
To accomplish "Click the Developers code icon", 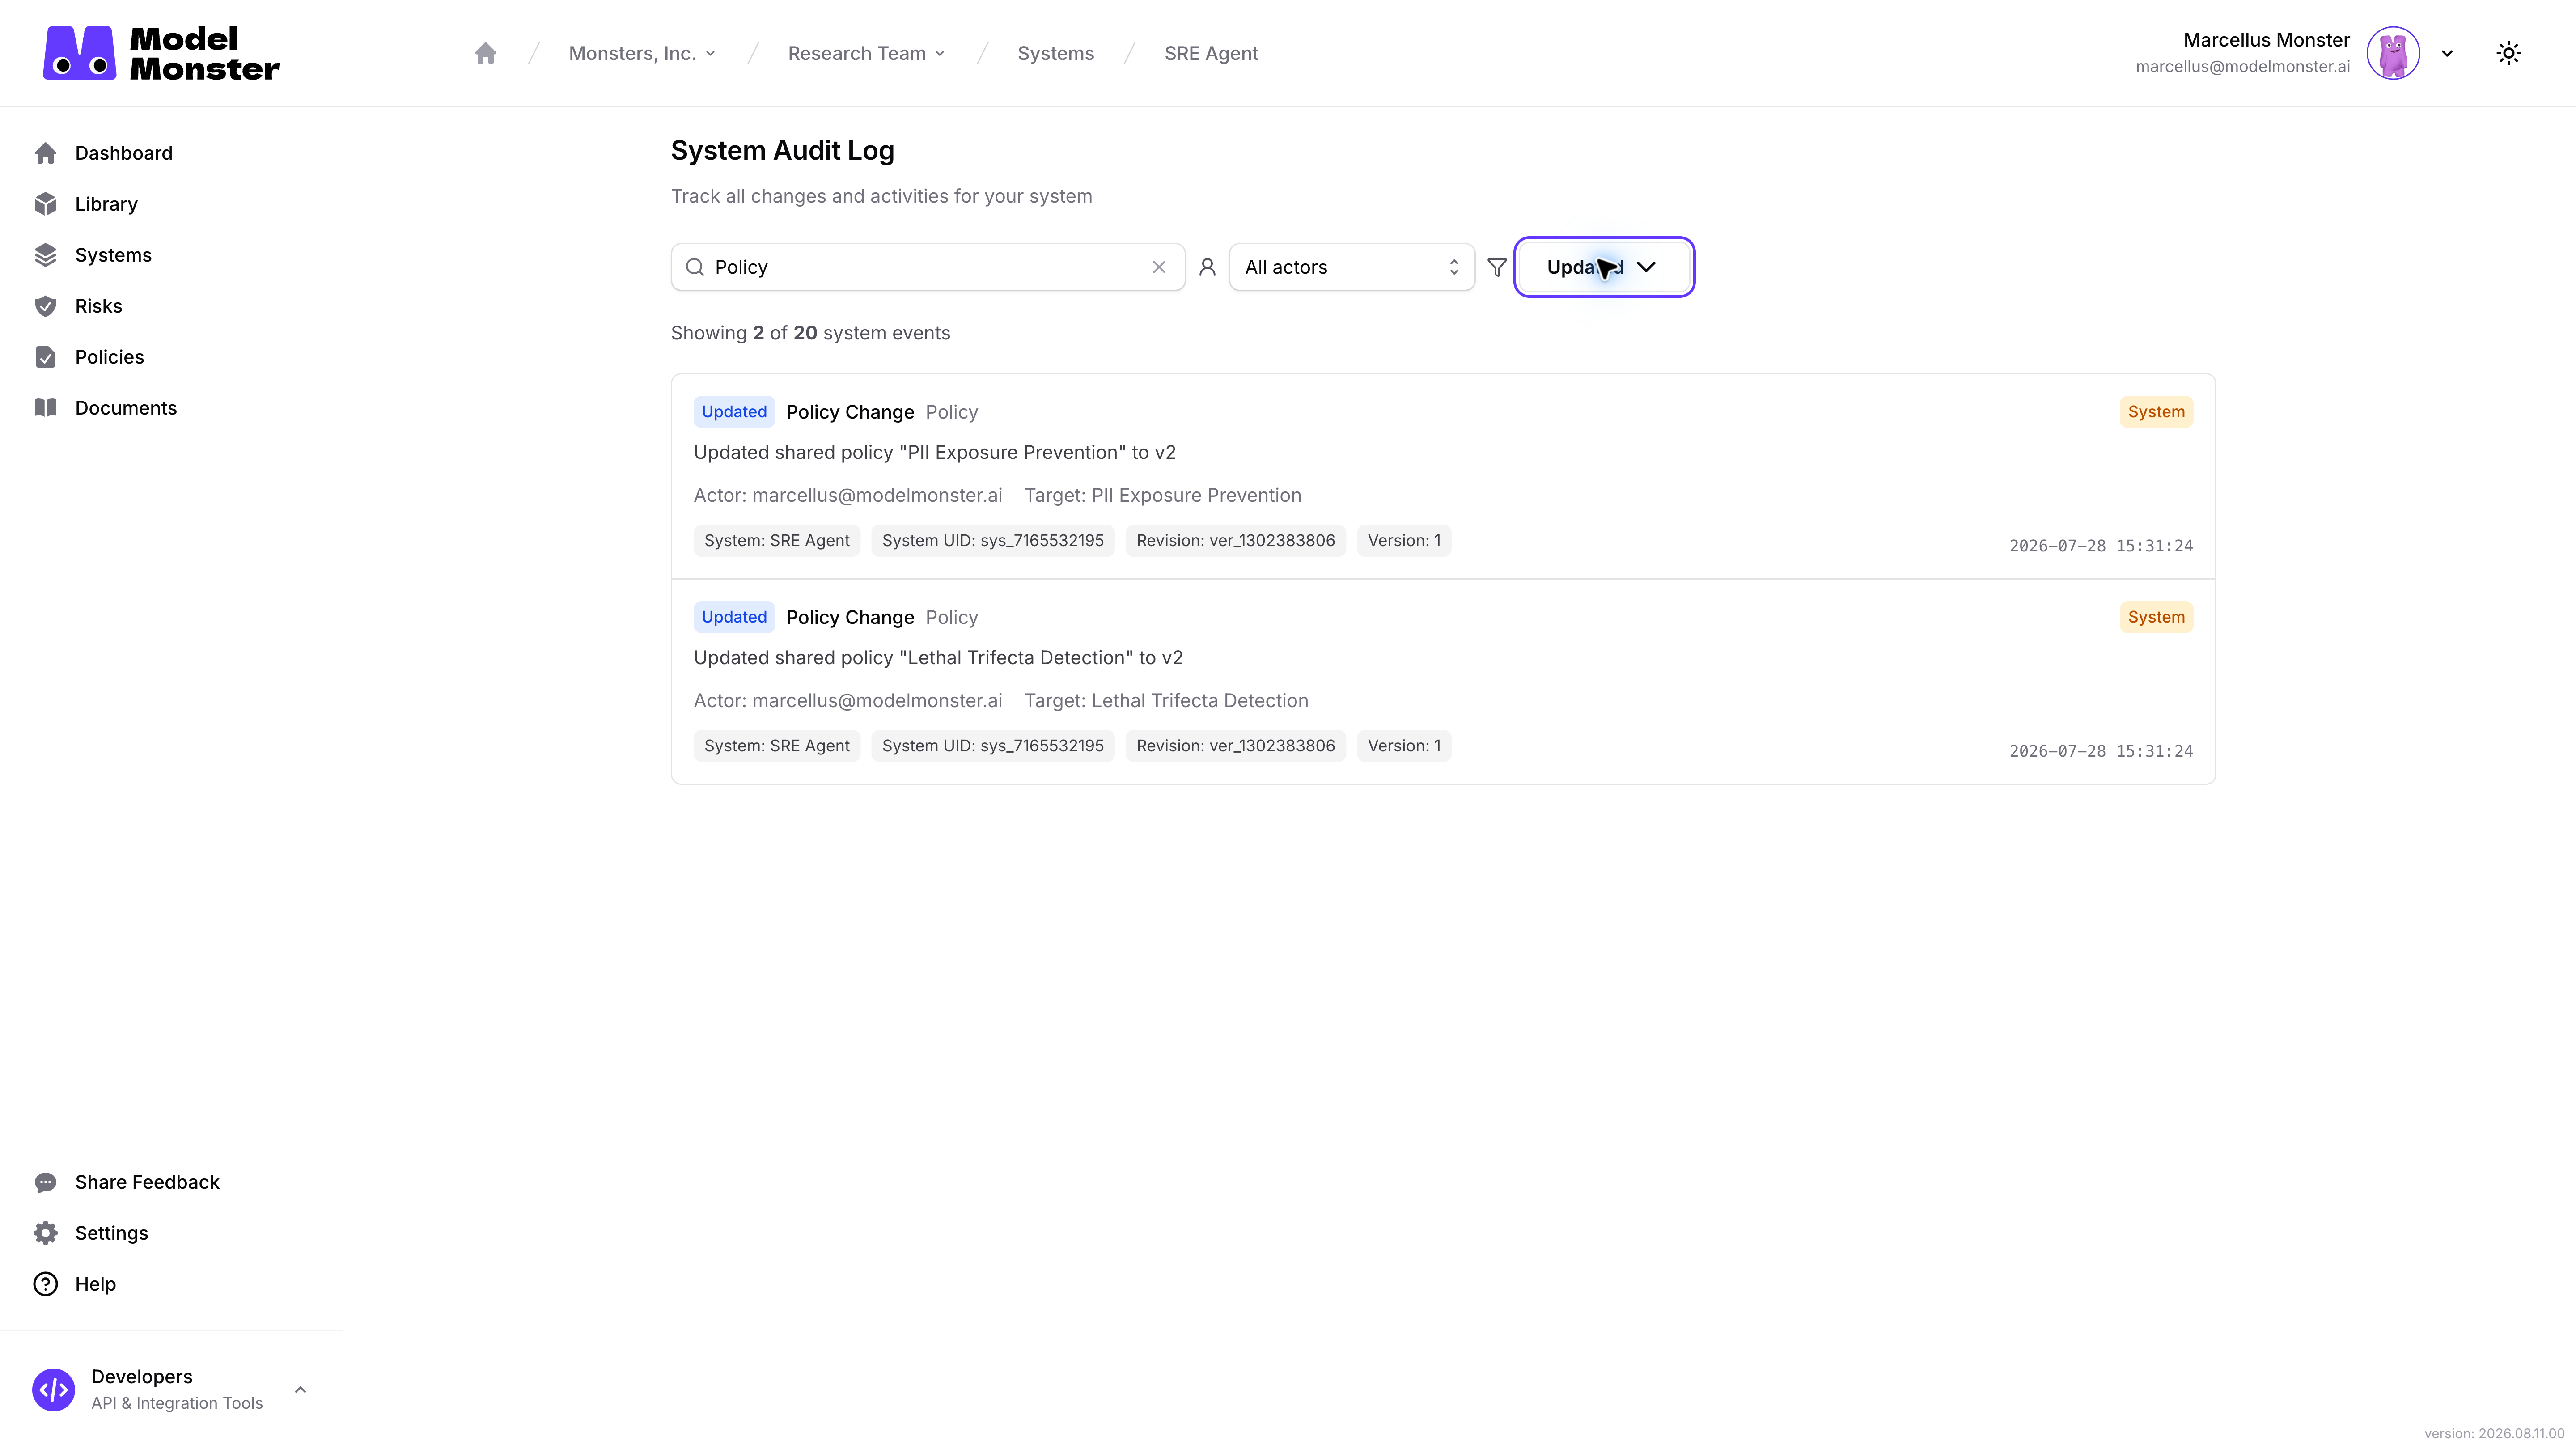I will point(54,1390).
